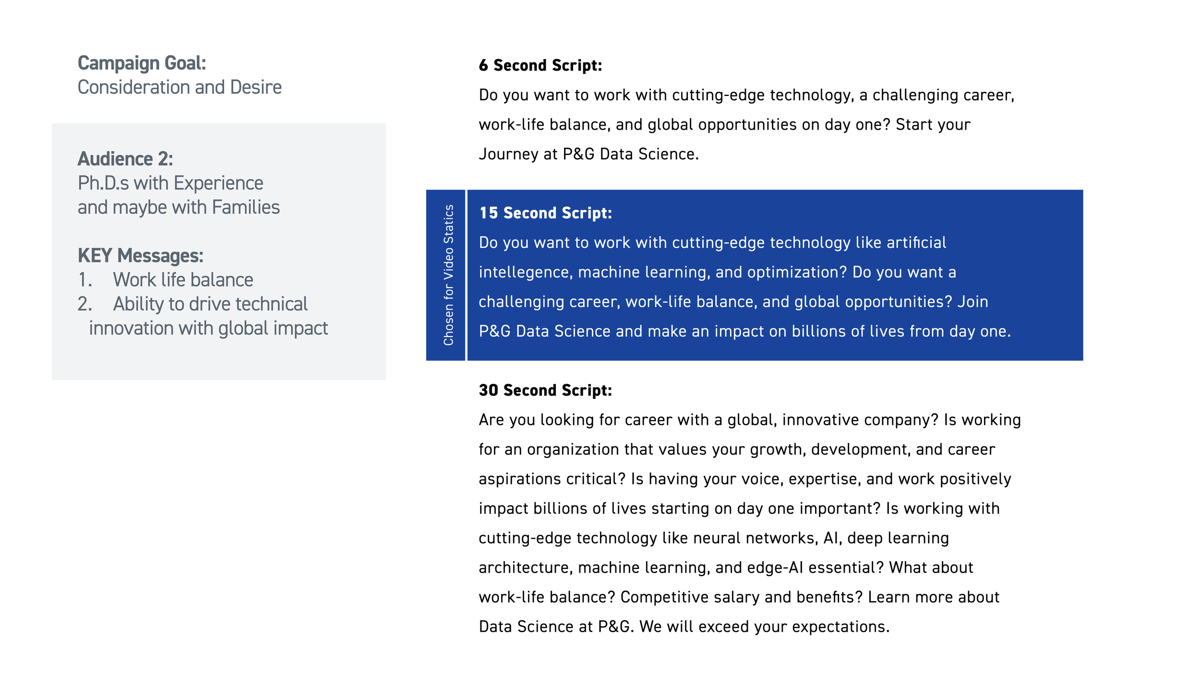The image size is (1200, 675).
Task: Click the 30 Second Script heading
Action: [545, 390]
